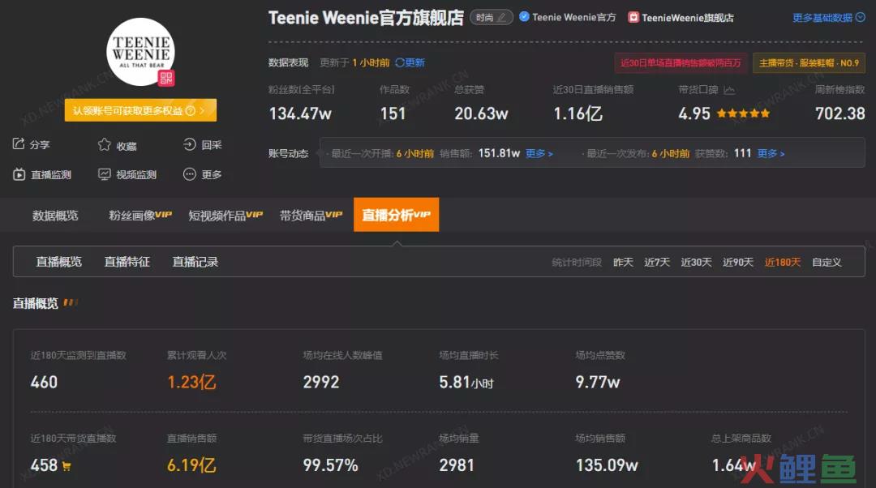Image resolution: width=876 pixels, height=488 pixels.
Task: Open the 直播概览 sub-tab
Action: (x=58, y=262)
